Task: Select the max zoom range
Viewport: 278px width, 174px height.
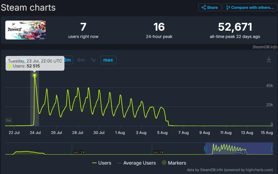Action: click(108, 60)
